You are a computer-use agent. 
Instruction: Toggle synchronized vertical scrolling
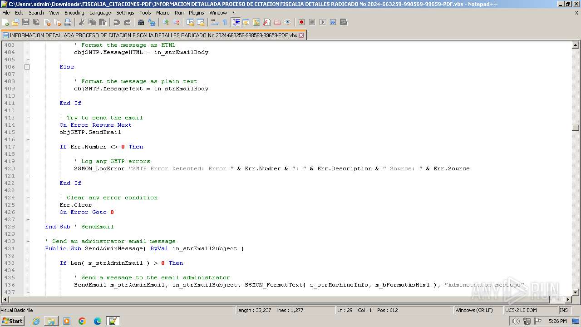(190, 22)
